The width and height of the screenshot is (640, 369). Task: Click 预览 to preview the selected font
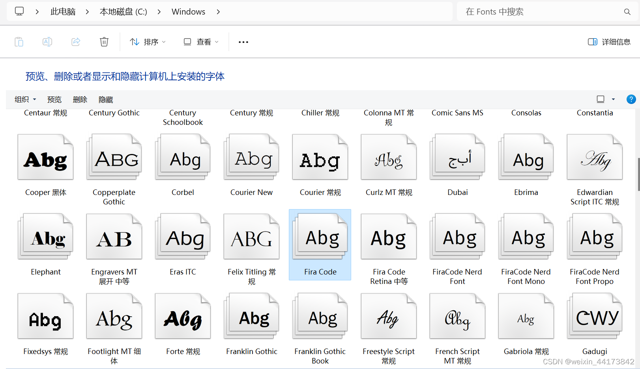54,99
